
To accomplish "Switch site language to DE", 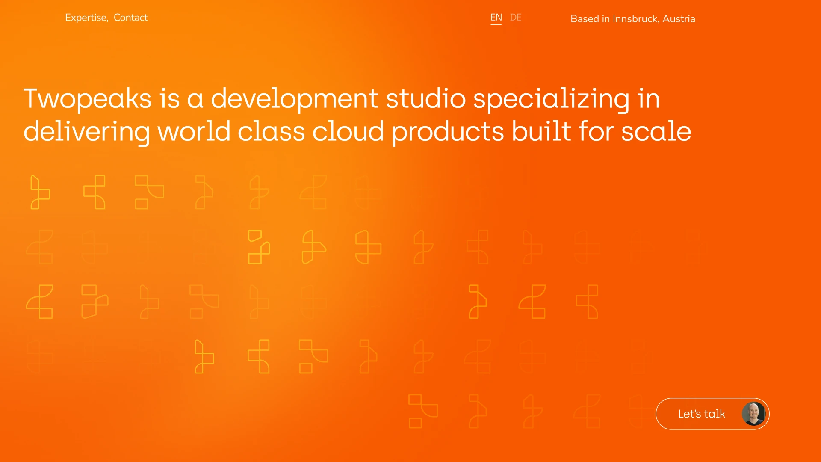I will [516, 18].
